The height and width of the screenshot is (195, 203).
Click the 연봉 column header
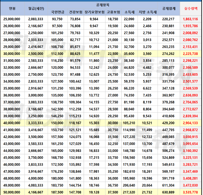click(x=12, y=9)
